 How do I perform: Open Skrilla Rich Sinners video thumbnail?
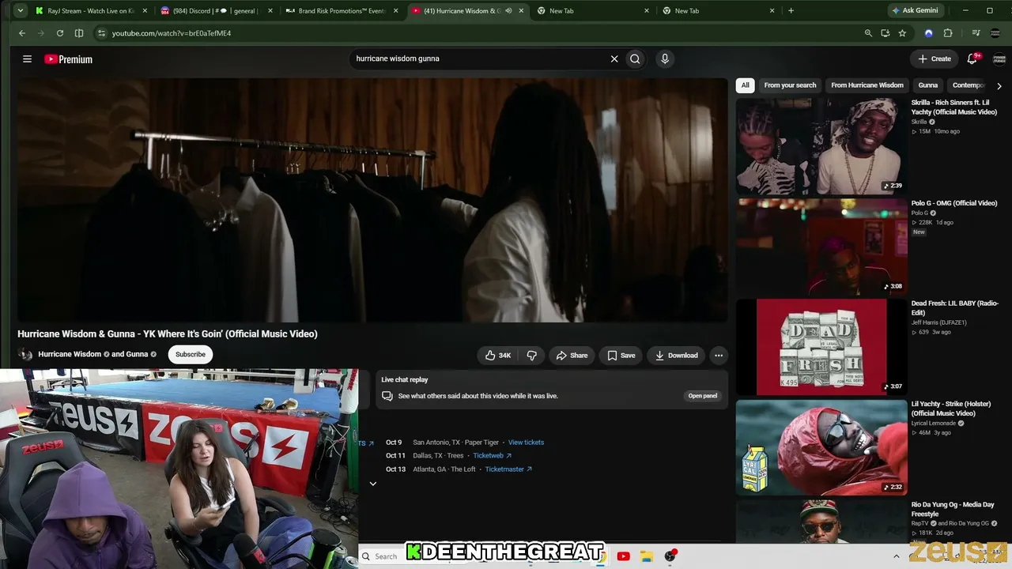pos(821,146)
